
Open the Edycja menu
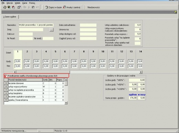point(10,3)
